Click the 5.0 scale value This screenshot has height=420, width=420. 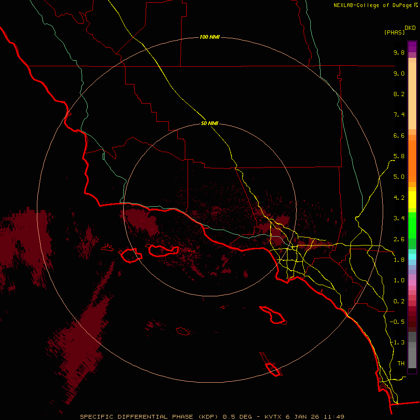399,177
